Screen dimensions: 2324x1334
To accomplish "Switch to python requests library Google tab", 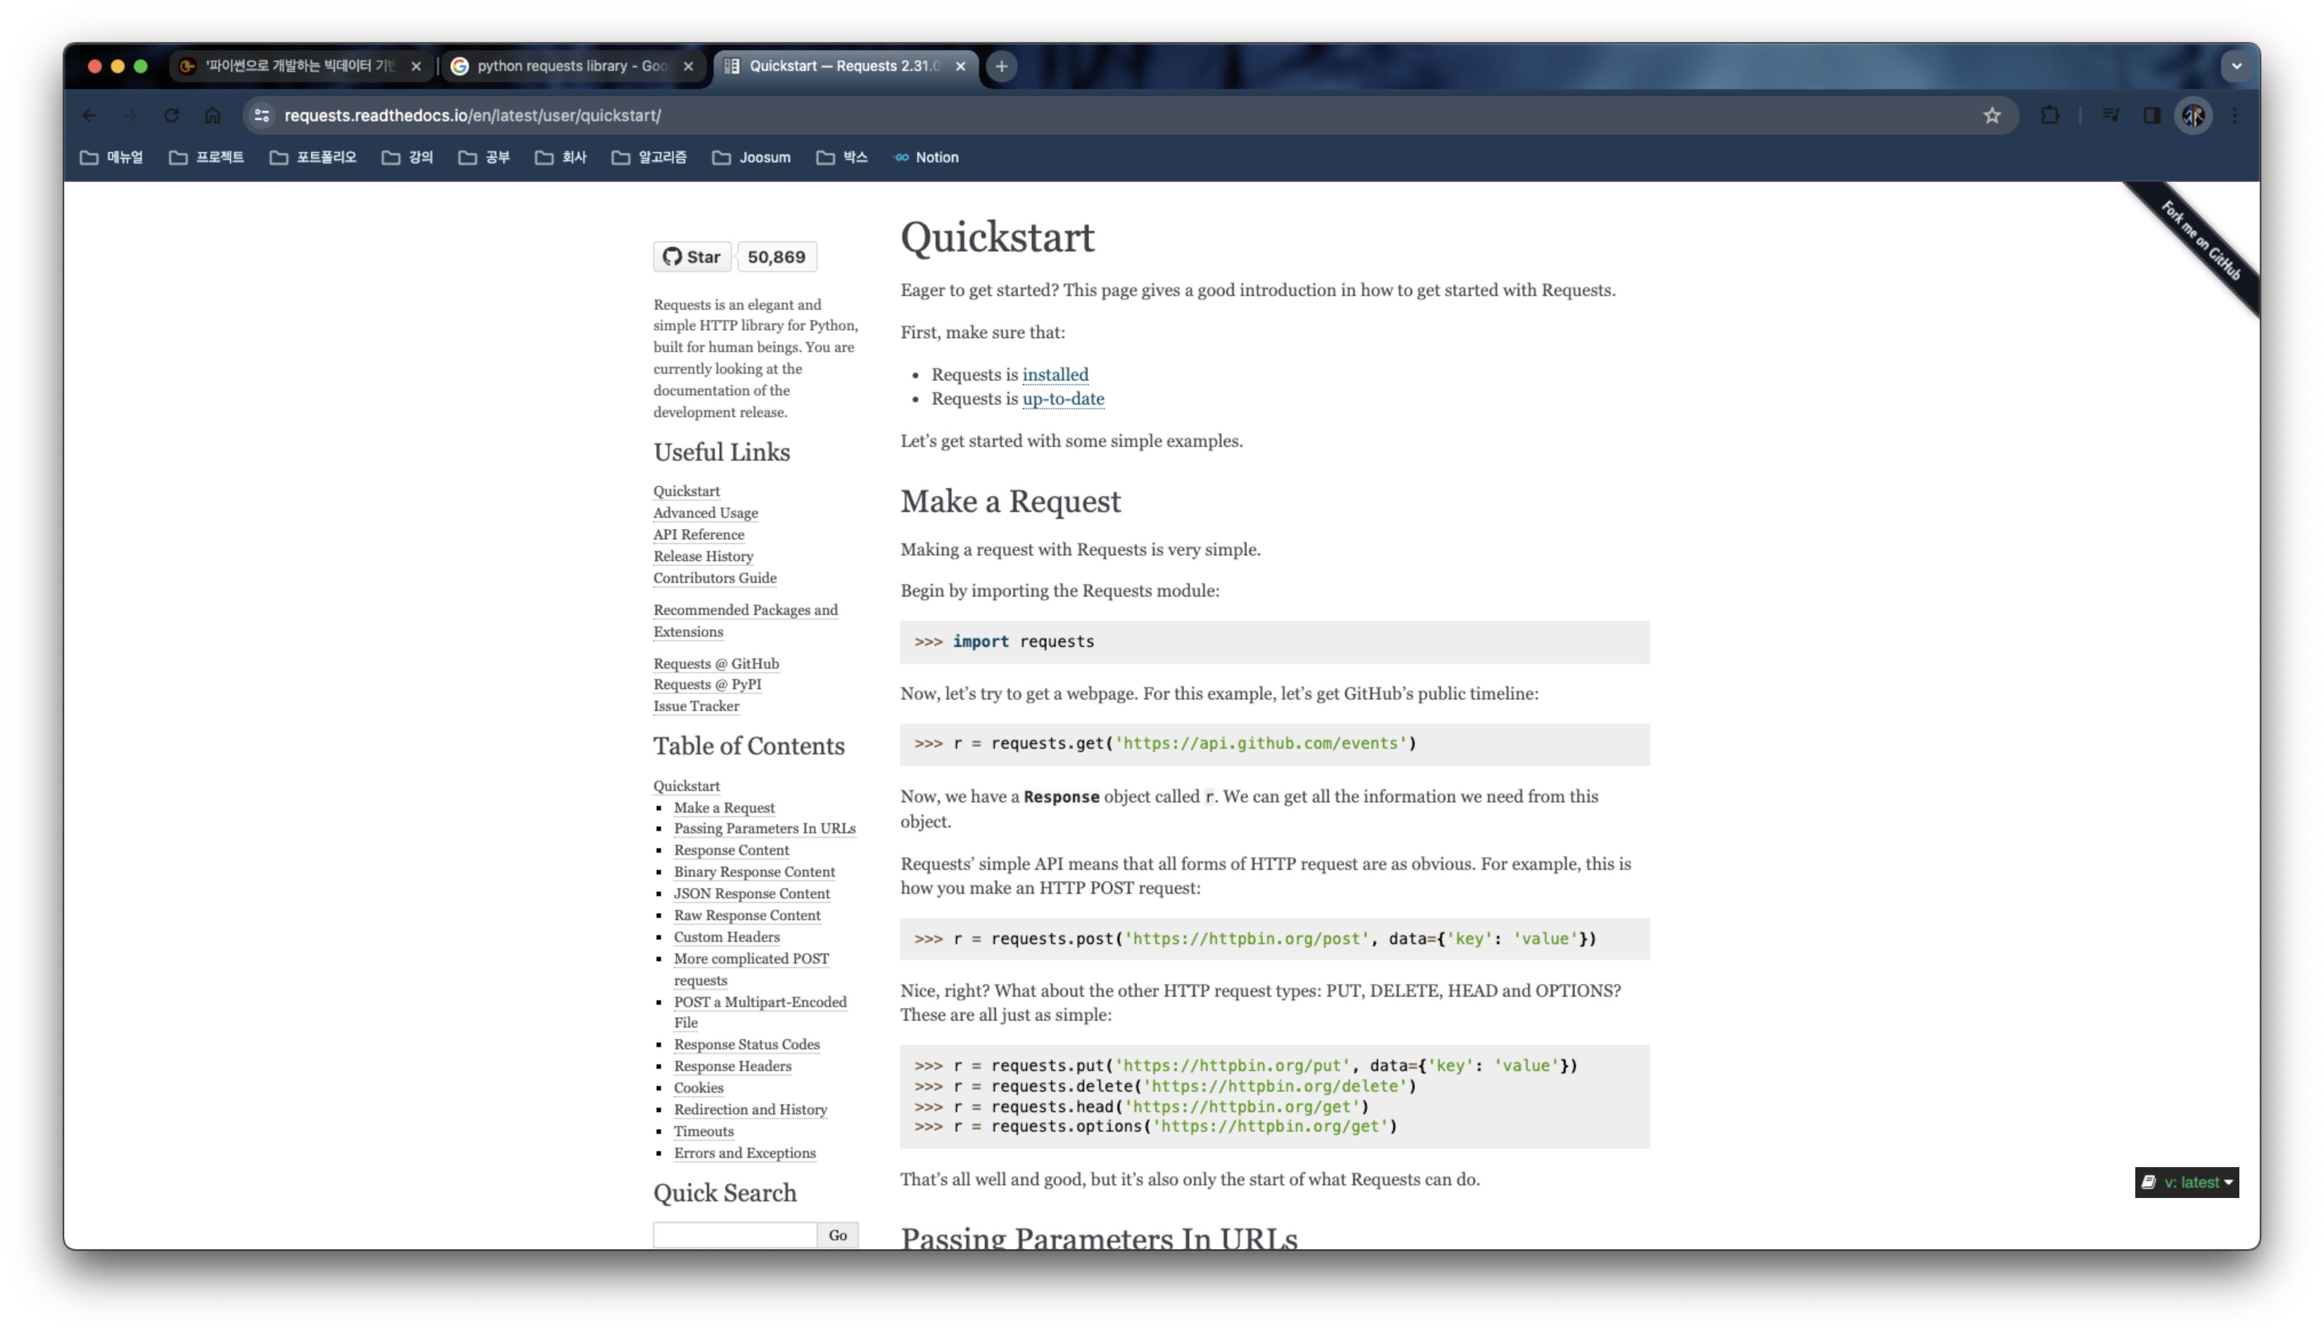I will [x=571, y=66].
